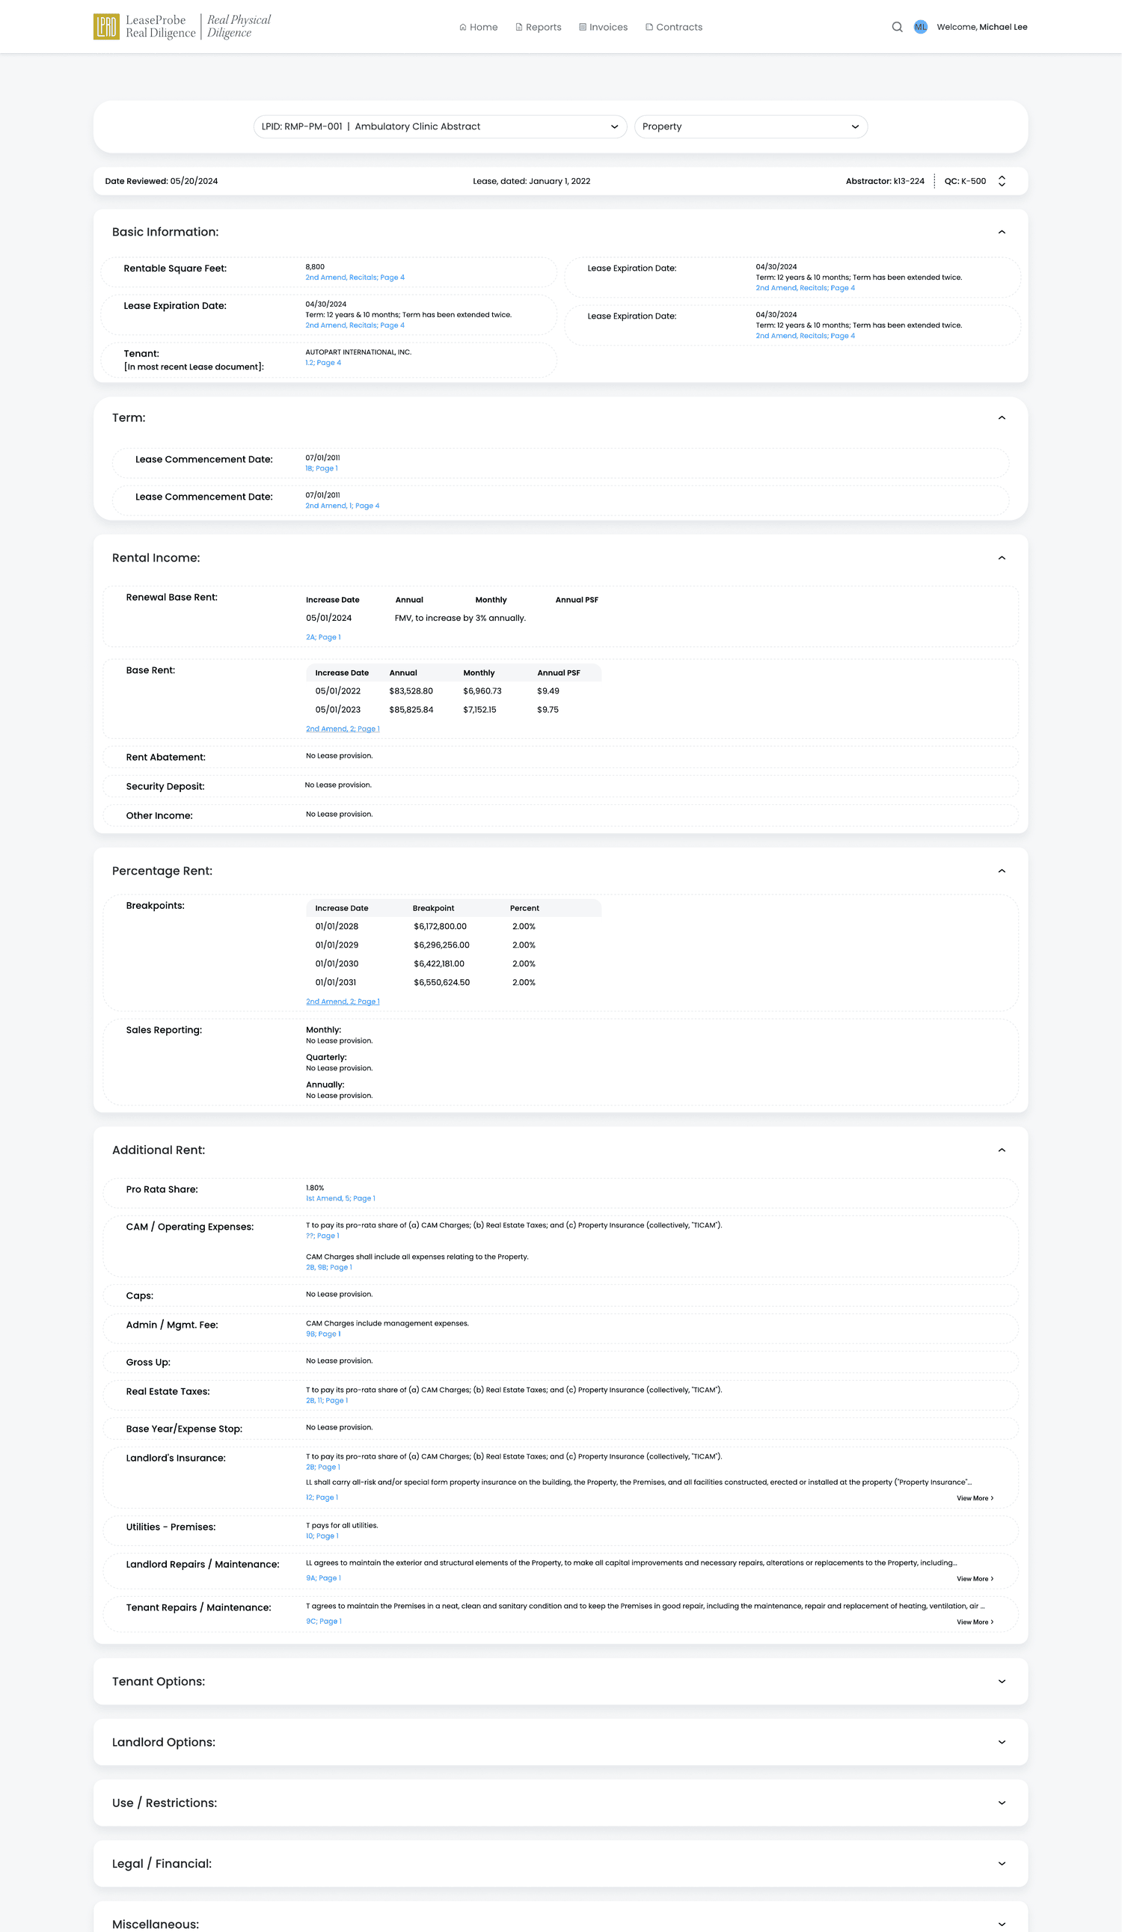Expand the Landlord Options section
The height and width of the screenshot is (1932, 1122).
[x=1002, y=1742]
